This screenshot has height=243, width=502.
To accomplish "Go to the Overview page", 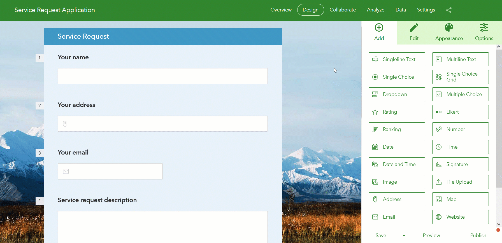I will pos(281,10).
